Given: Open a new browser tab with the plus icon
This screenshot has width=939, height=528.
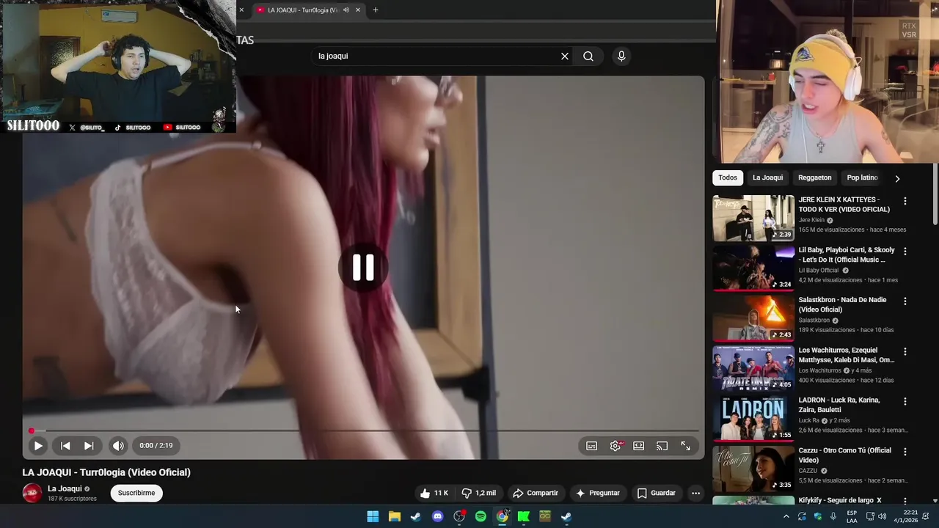Looking at the screenshot, I should tap(376, 10).
